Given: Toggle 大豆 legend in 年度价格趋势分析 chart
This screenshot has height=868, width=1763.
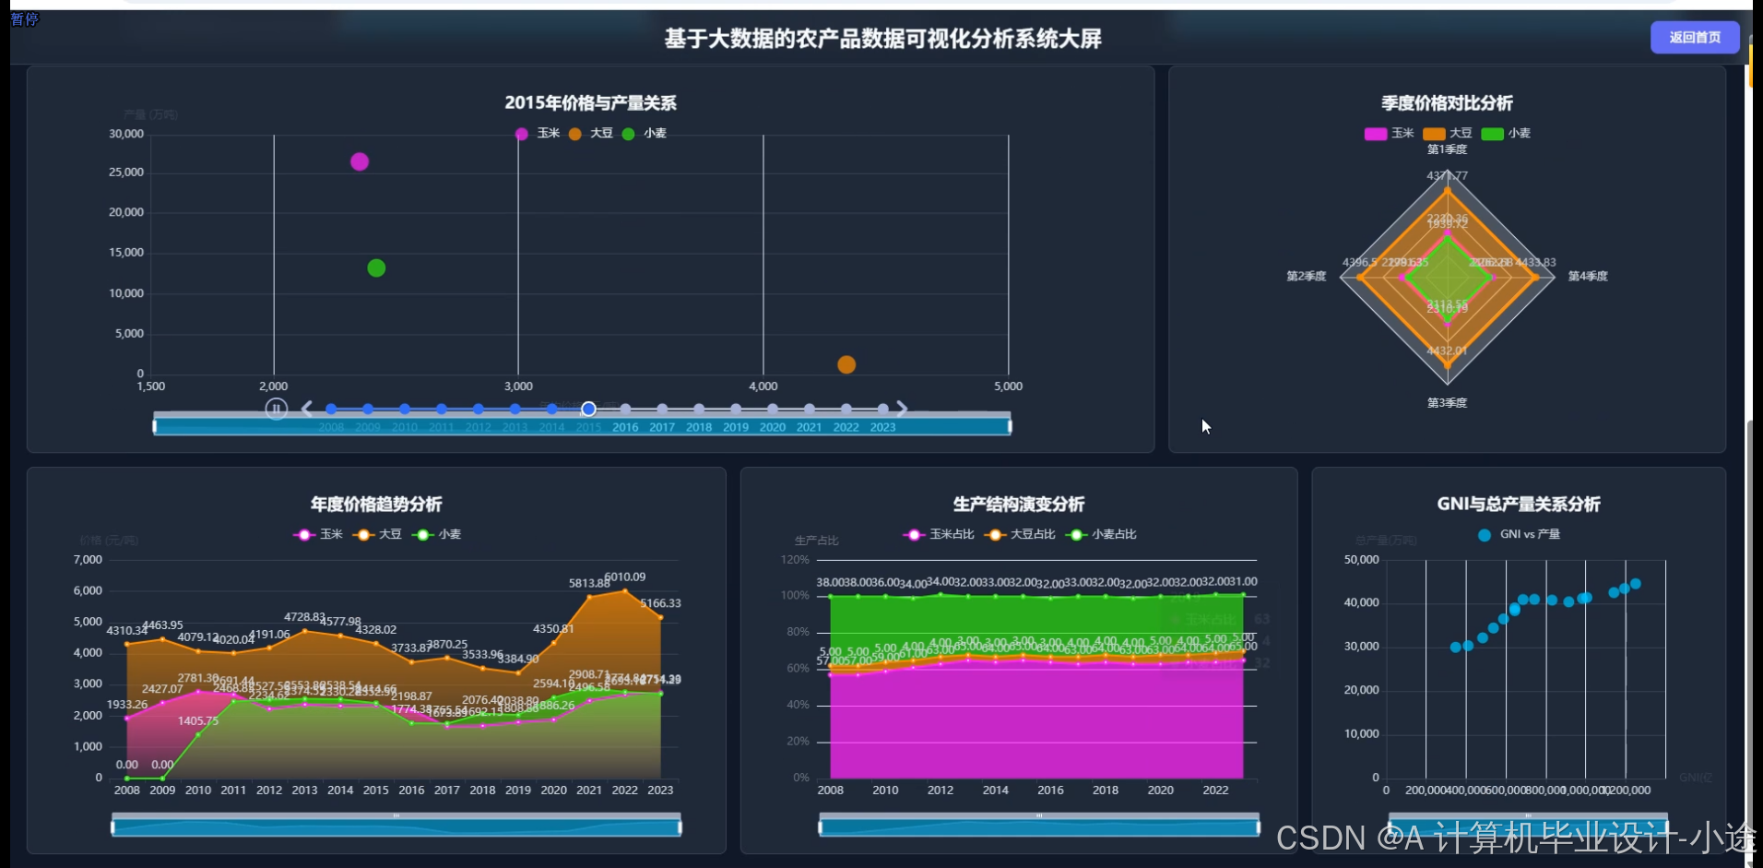Looking at the screenshot, I should (377, 534).
